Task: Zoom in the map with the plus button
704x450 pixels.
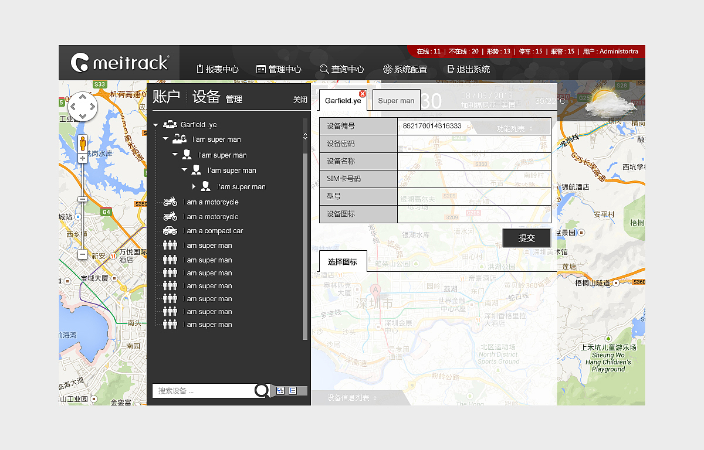Action: [x=83, y=158]
